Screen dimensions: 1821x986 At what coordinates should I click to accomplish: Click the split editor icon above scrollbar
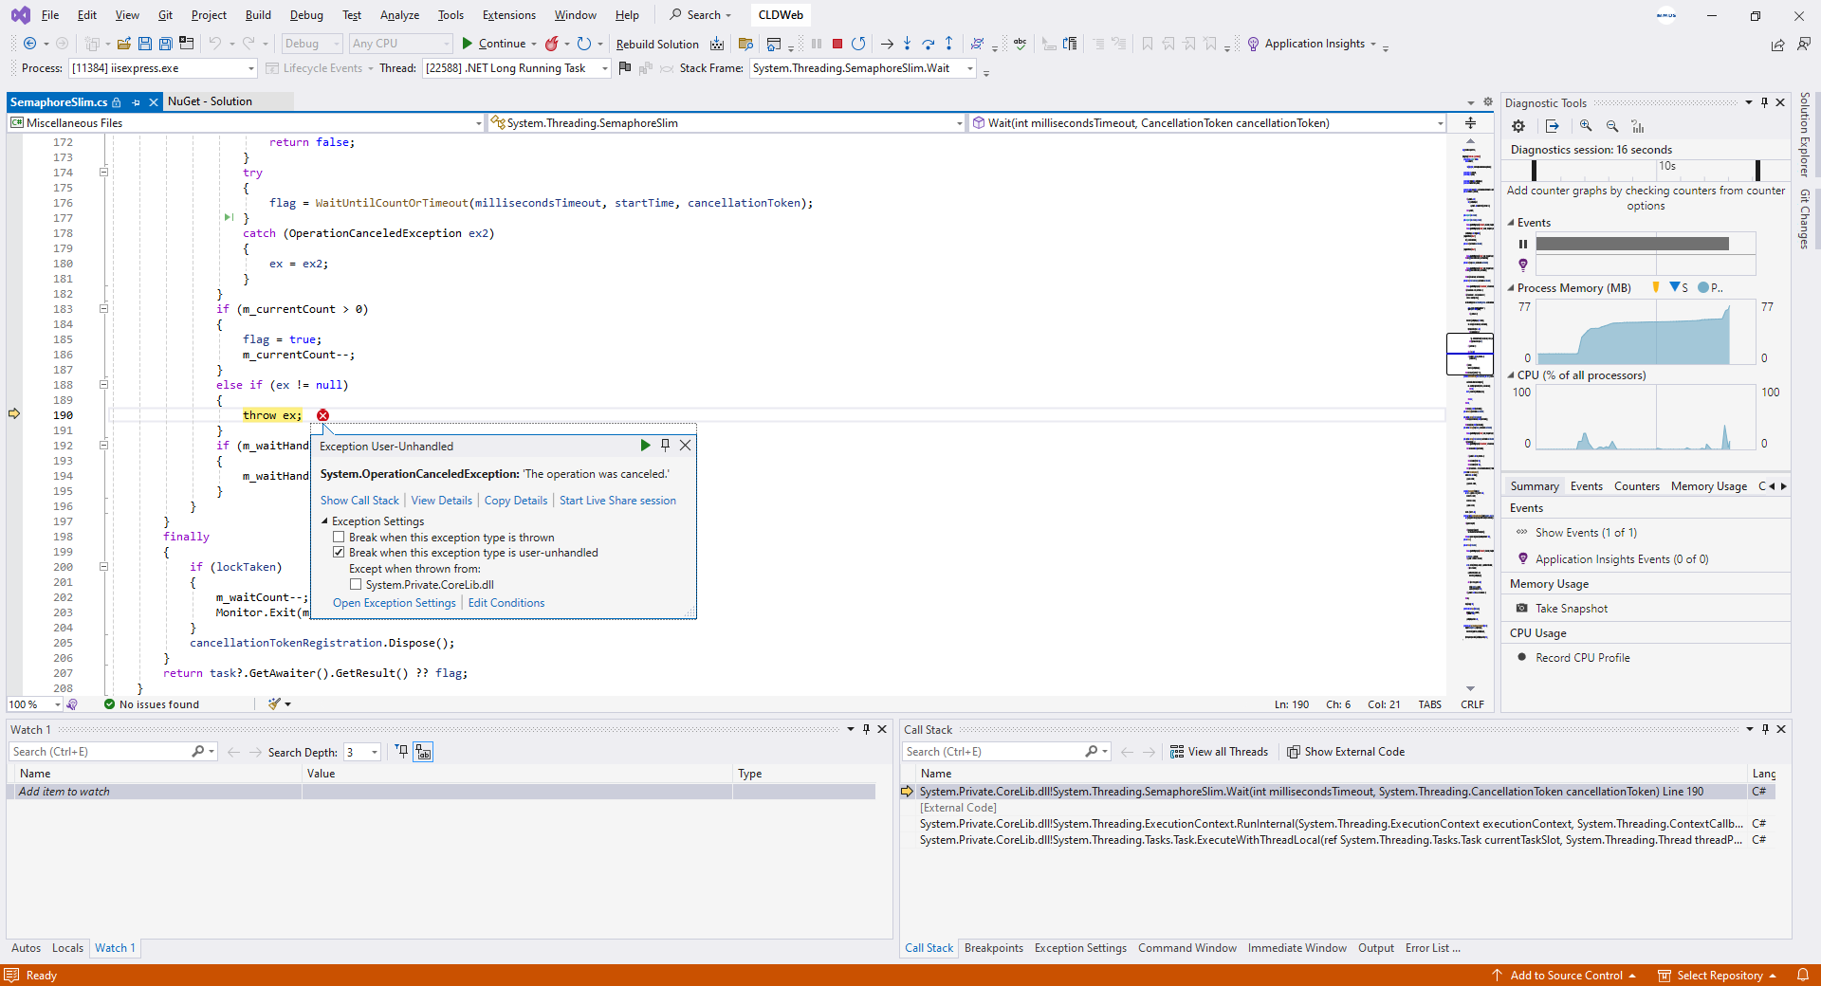1470,123
